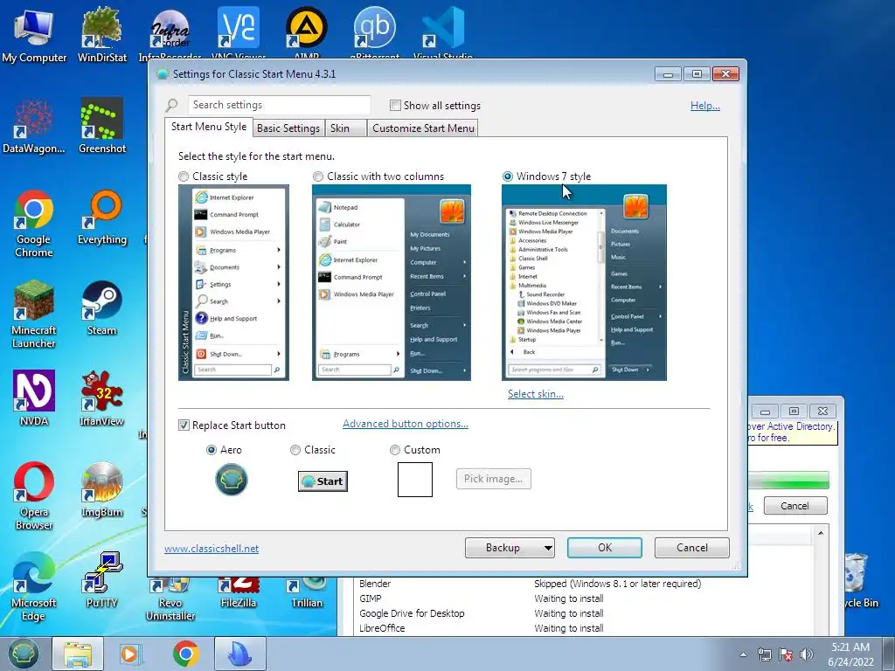Choose the Custom start button option

(395, 450)
